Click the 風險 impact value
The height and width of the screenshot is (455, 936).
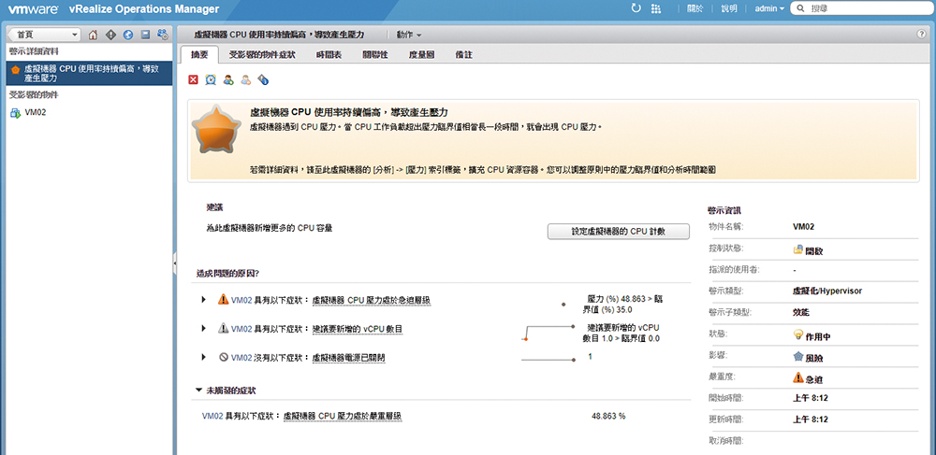point(814,358)
